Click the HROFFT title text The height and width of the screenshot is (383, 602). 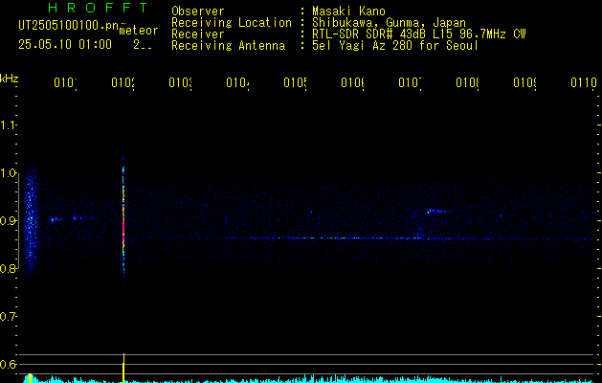click(98, 8)
